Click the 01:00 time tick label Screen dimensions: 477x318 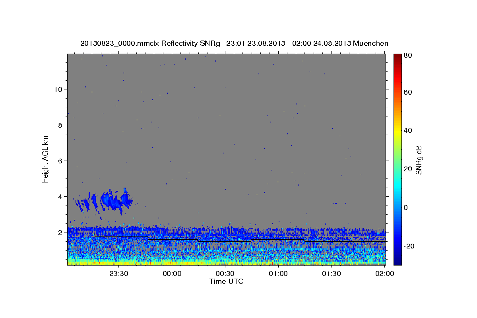pyautogui.click(x=278, y=273)
